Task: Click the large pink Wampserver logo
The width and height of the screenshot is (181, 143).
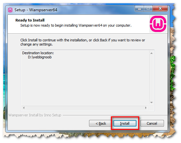Action: coord(158,24)
